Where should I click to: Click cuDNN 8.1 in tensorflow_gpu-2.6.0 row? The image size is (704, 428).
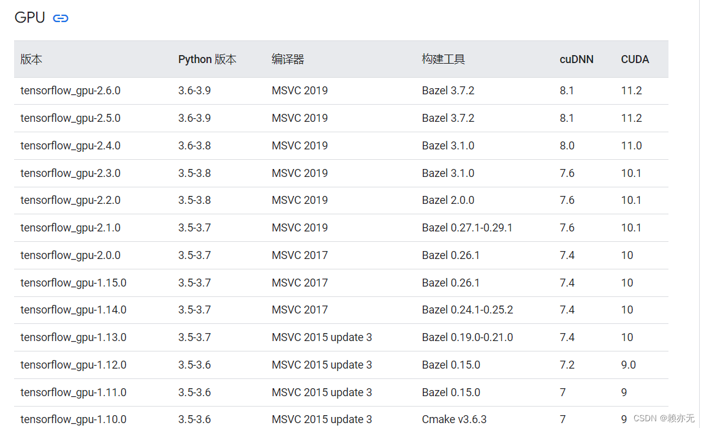pyautogui.click(x=567, y=91)
